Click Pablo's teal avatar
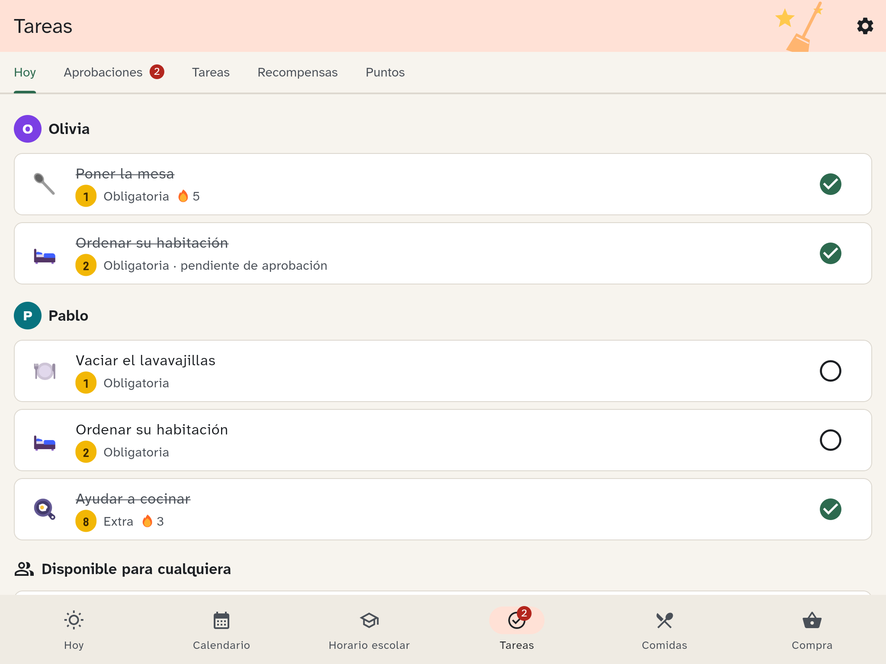 [x=28, y=316]
